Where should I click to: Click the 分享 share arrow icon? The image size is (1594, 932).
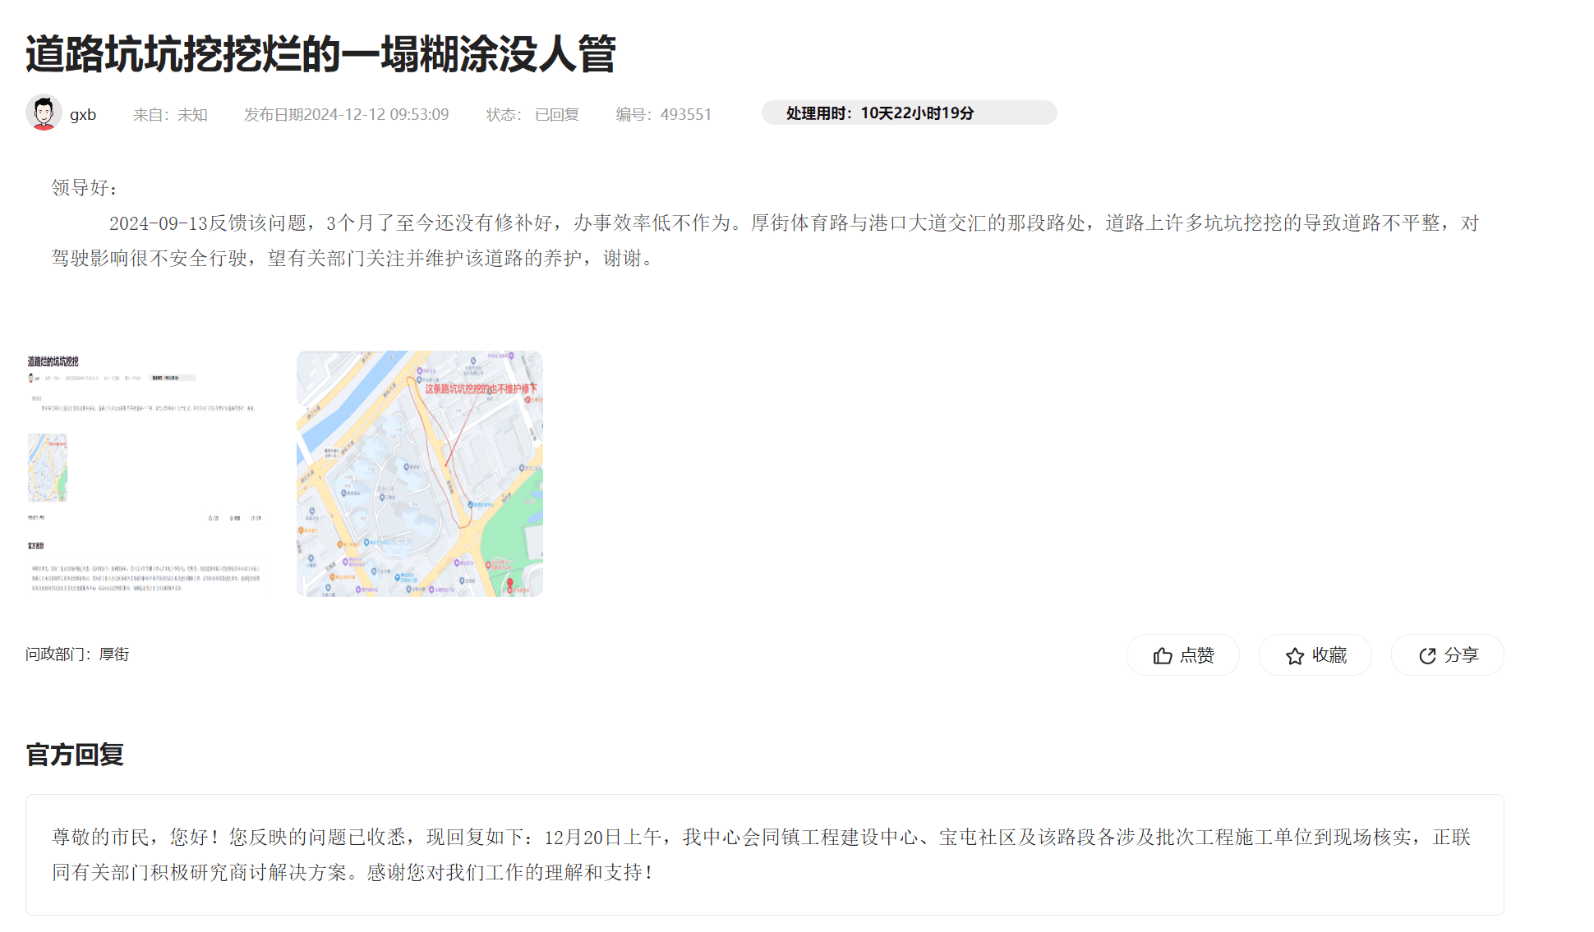pos(1427,656)
